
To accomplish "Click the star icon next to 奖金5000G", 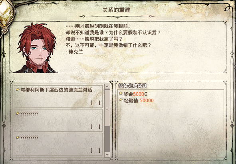I will [x=121, y=93].
